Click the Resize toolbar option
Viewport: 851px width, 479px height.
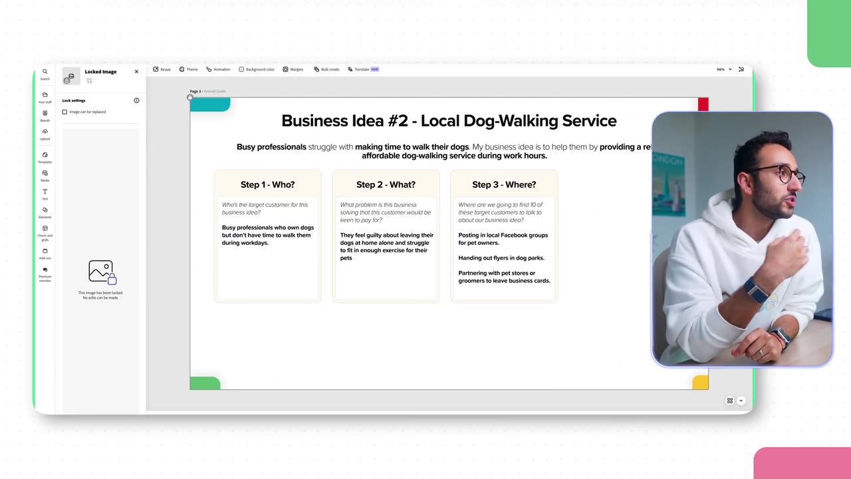(x=162, y=69)
